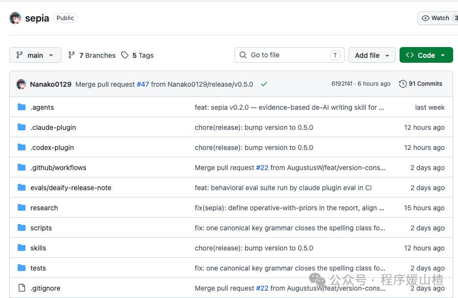The width and height of the screenshot is (458, 298).
Task: Click the tag icon beside 5 Tags
Action: click(x=125, y=55)
